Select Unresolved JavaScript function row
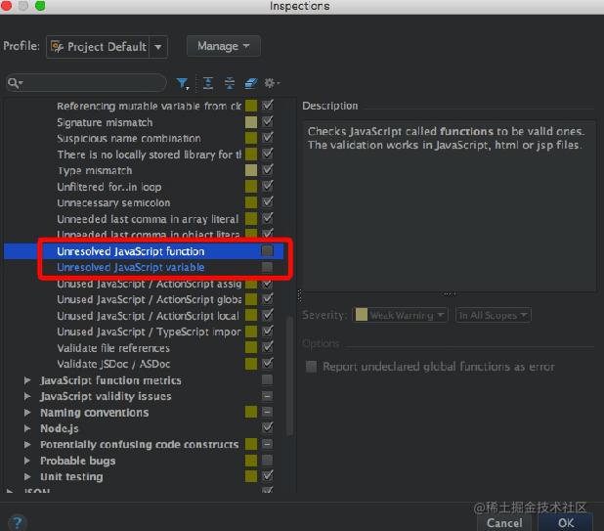The width and height of the screenshot is (604, 531). pos(144,251)
